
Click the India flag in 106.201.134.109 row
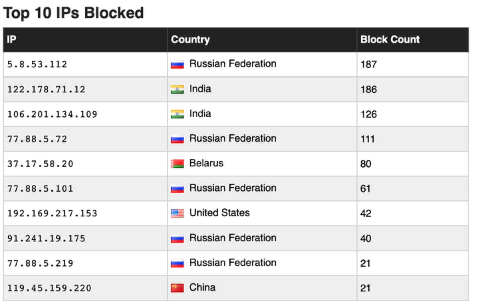[177, 114]
